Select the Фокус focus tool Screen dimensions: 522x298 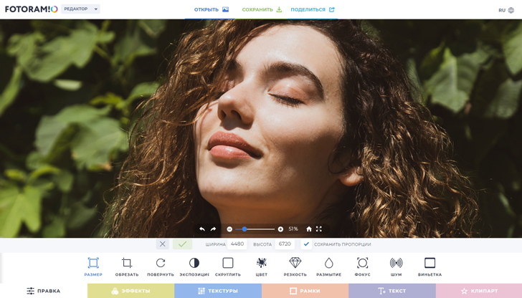[362, 266]
